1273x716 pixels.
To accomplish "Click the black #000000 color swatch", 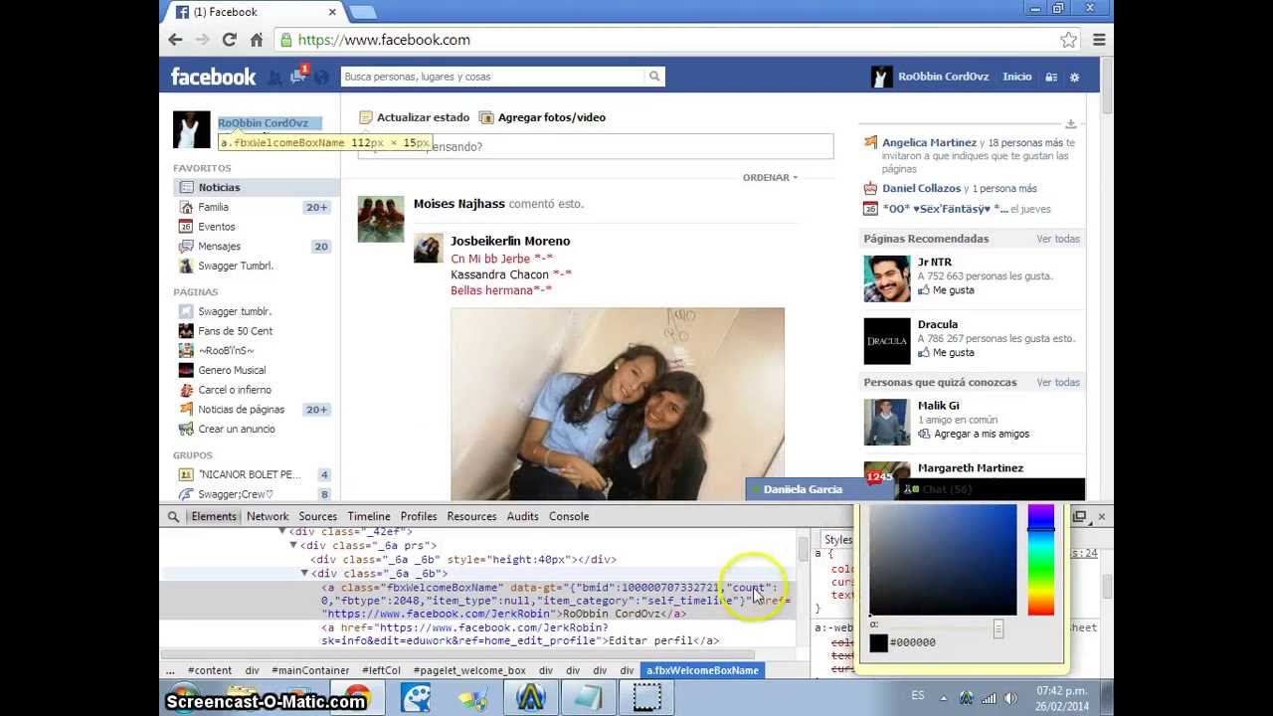I will pos(878,642).
